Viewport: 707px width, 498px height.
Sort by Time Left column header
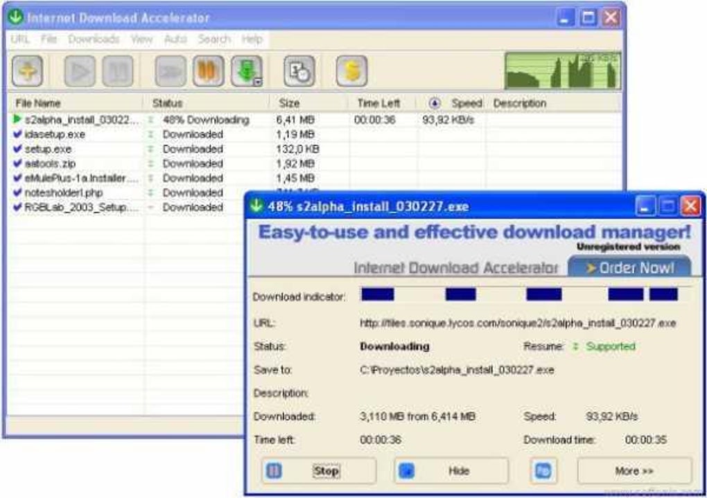(382, 103)
